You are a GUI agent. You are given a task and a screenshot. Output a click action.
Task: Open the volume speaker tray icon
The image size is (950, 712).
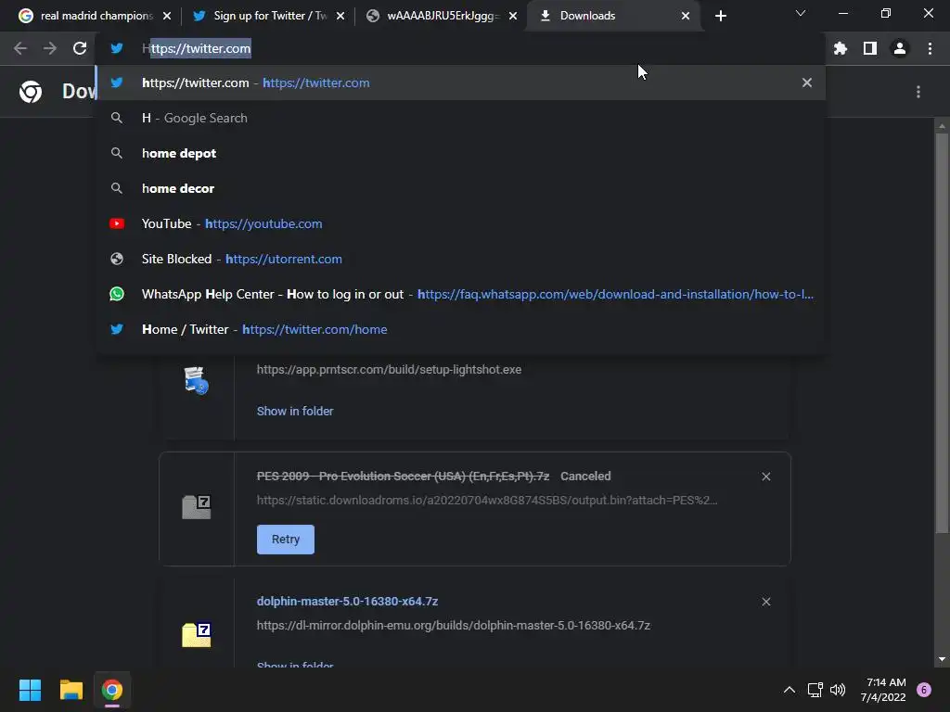click(838, 690)
